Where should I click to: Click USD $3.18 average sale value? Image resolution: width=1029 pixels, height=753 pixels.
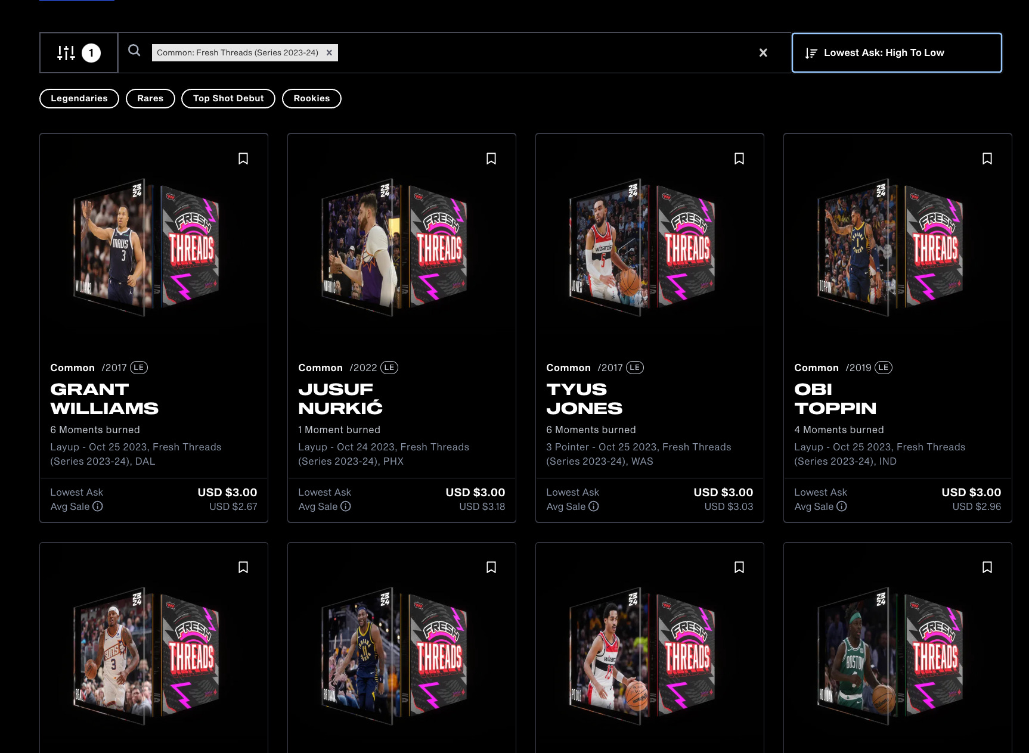click(482, 506)
